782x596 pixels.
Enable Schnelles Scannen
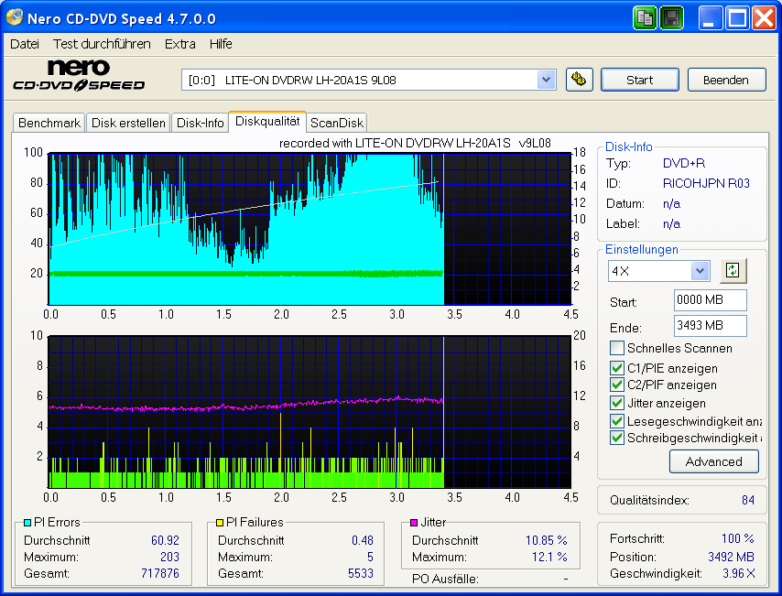[617, 347]
